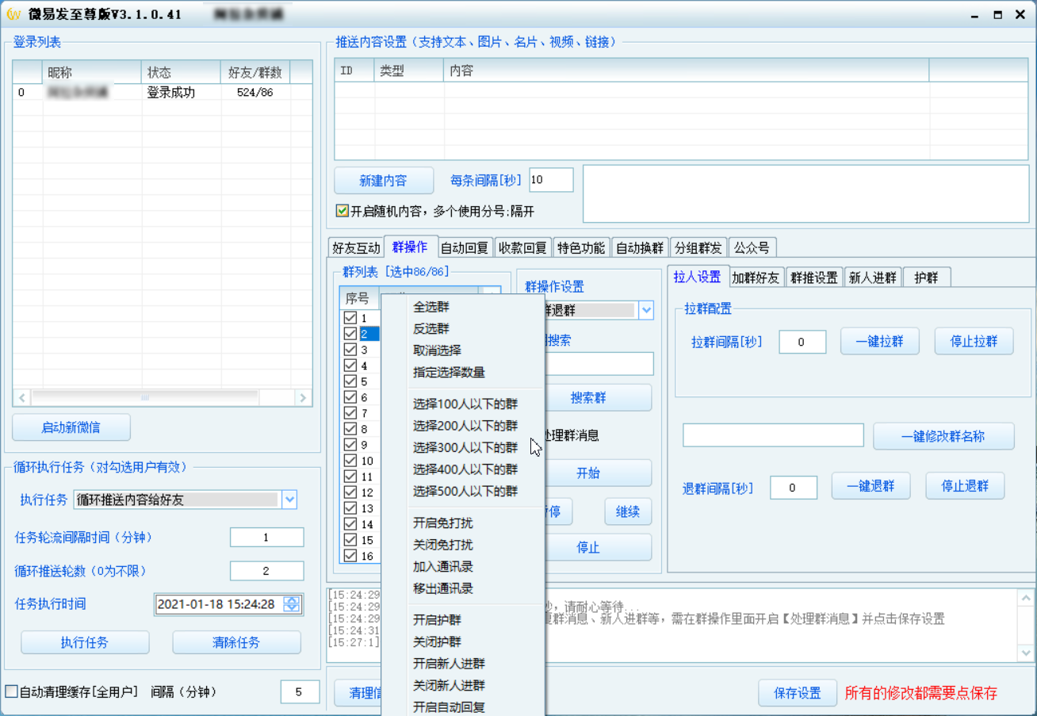This screenshot has height=716, width=1037.
Task: Choose 加入通讯录 menu item
Action: point(443,567)
